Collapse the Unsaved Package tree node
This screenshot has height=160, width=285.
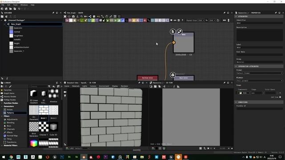(x=2, y=20)
